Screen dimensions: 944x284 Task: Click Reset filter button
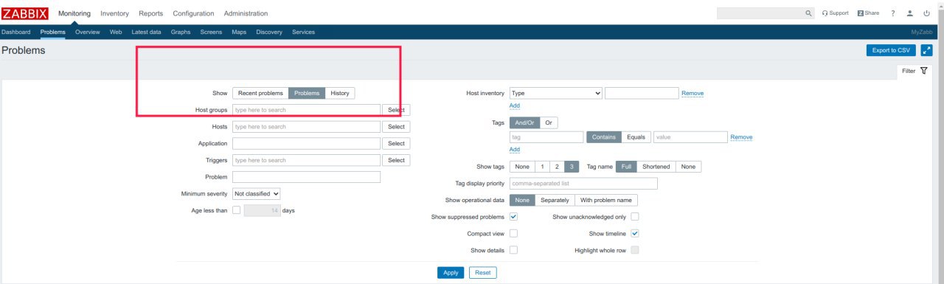(x=483, y=272)
